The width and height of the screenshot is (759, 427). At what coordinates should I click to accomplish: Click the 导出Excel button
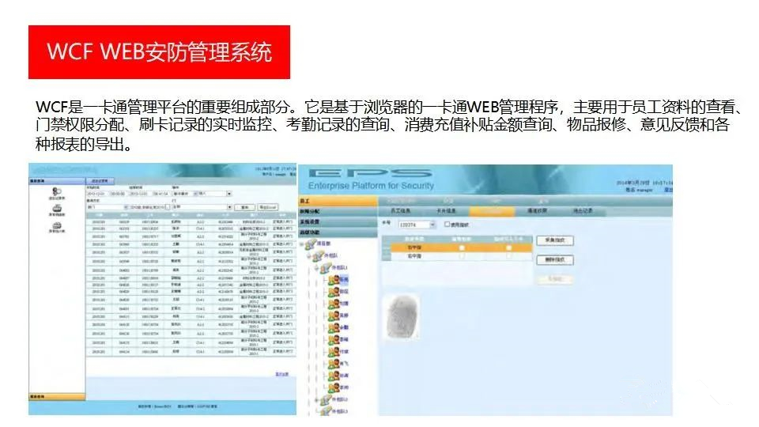[268, 207]
